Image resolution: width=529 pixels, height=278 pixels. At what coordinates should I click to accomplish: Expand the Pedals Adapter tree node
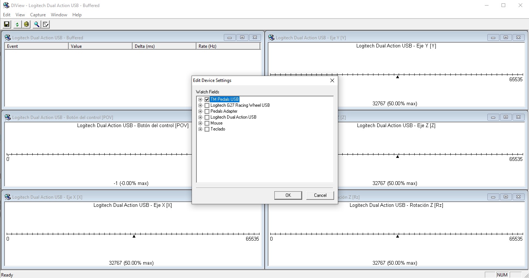[x=200, y=111]
